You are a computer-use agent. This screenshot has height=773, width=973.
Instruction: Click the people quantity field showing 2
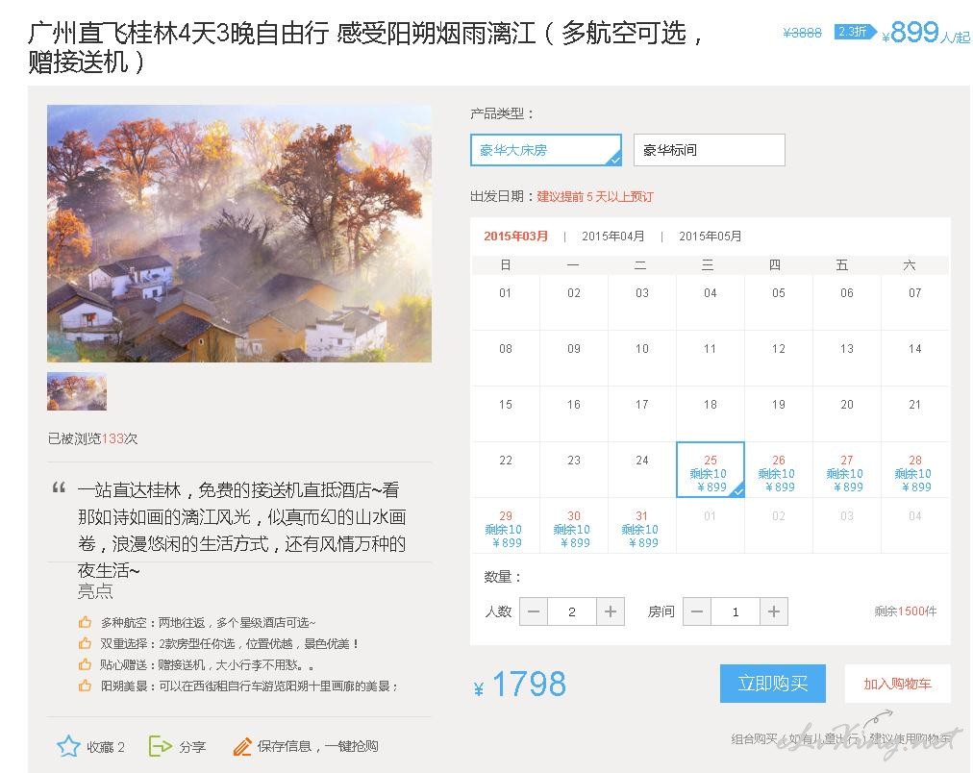tap(572, 611)
